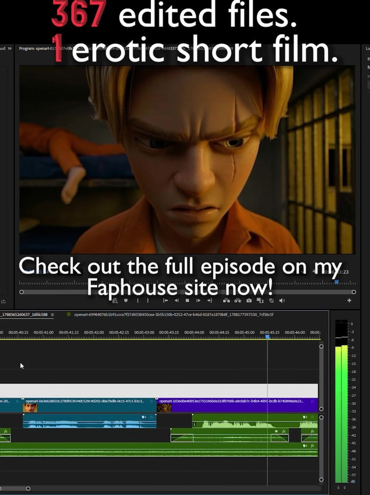Go to In point in Program monitor
Image resolution: width=370 pixels, height=495 pixels.
[x=165, y=300]
